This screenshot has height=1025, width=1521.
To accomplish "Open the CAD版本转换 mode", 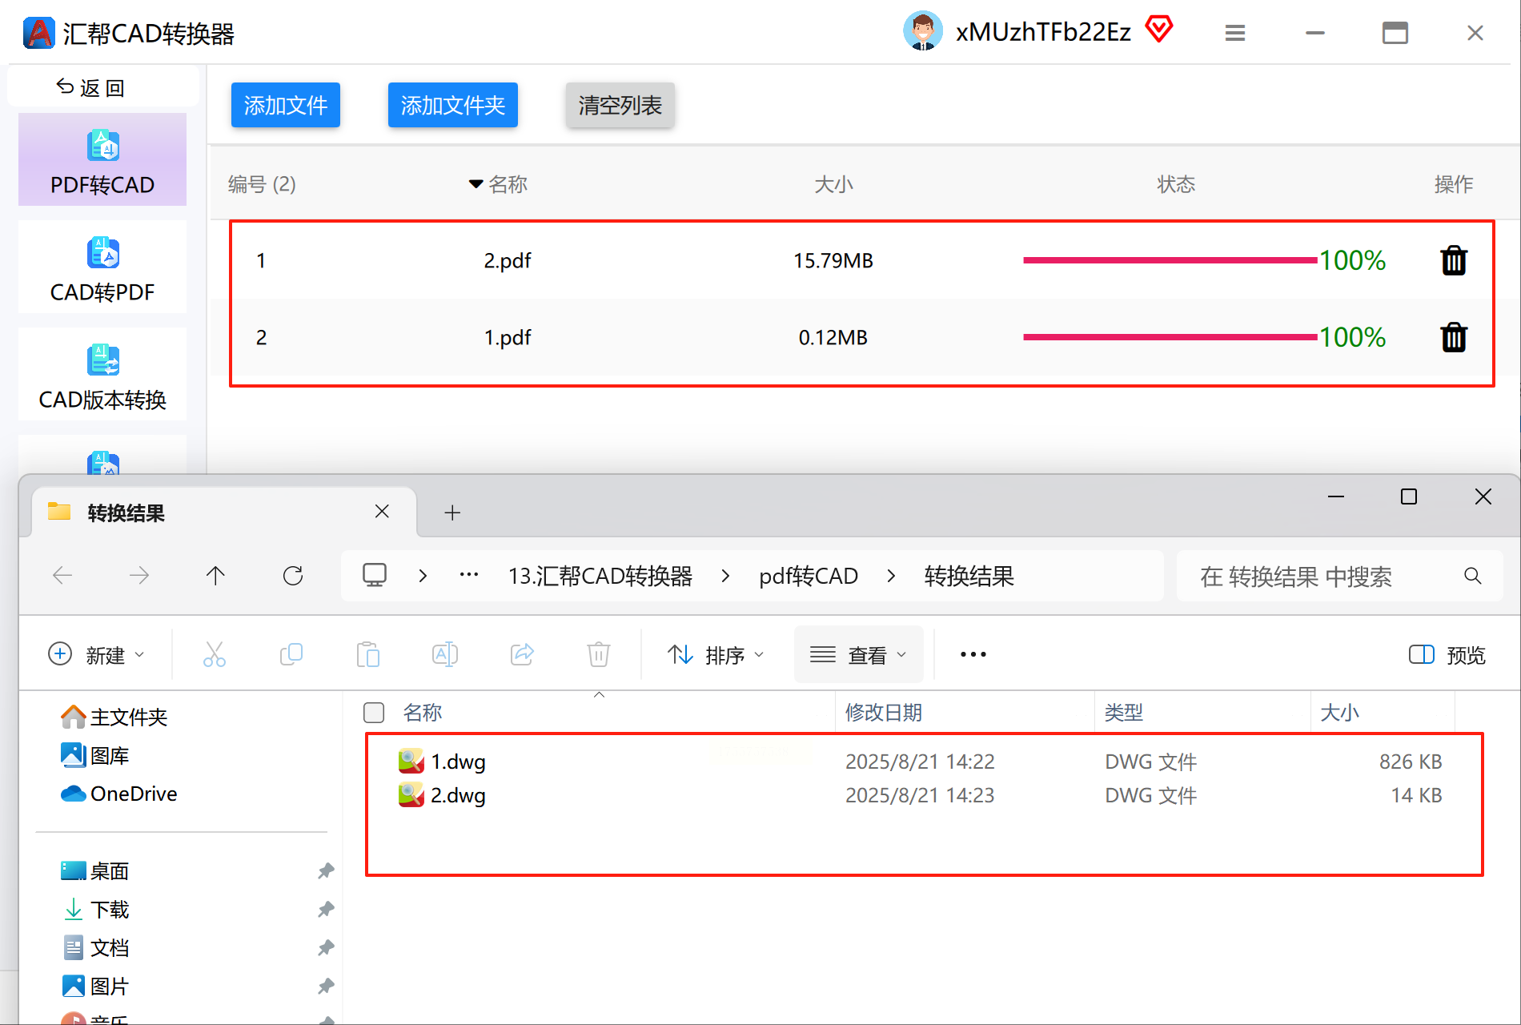I will [x=102, y=375].
